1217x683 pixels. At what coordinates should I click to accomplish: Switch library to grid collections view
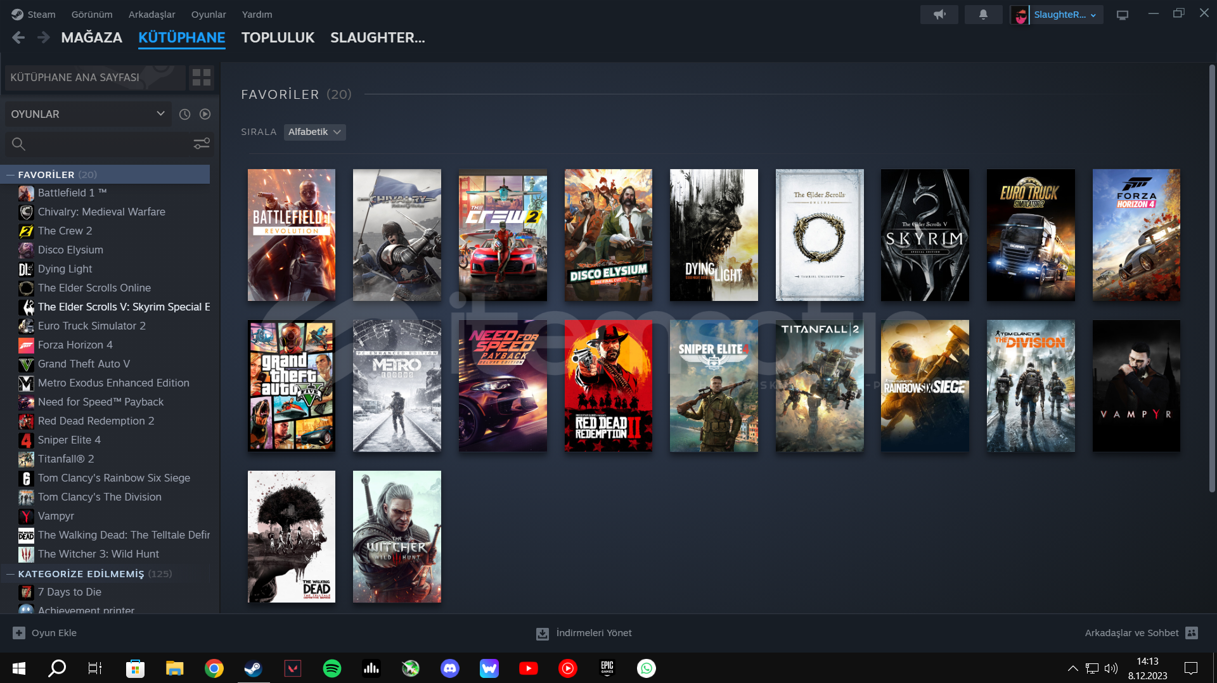(202, 77)
